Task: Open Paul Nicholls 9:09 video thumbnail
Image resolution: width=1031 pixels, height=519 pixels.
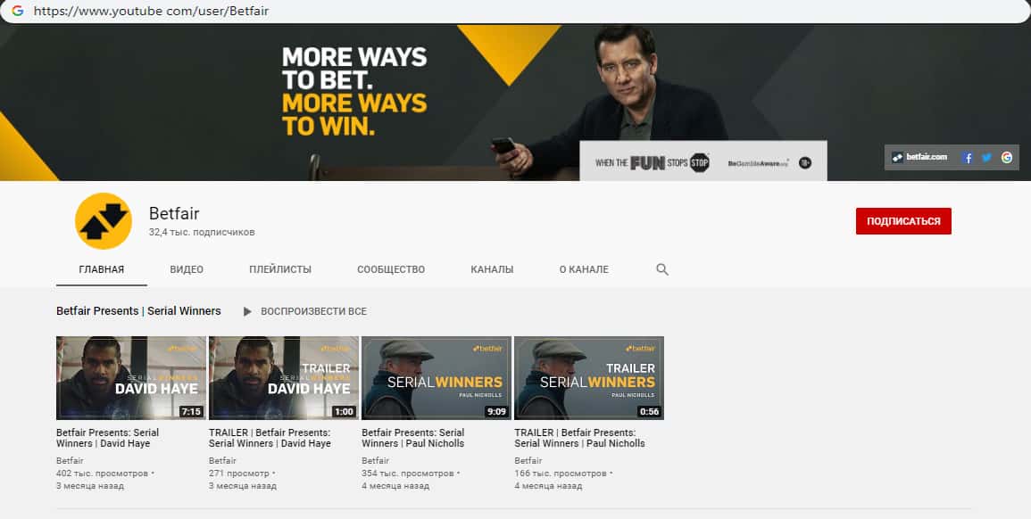Action: [437, 378]
